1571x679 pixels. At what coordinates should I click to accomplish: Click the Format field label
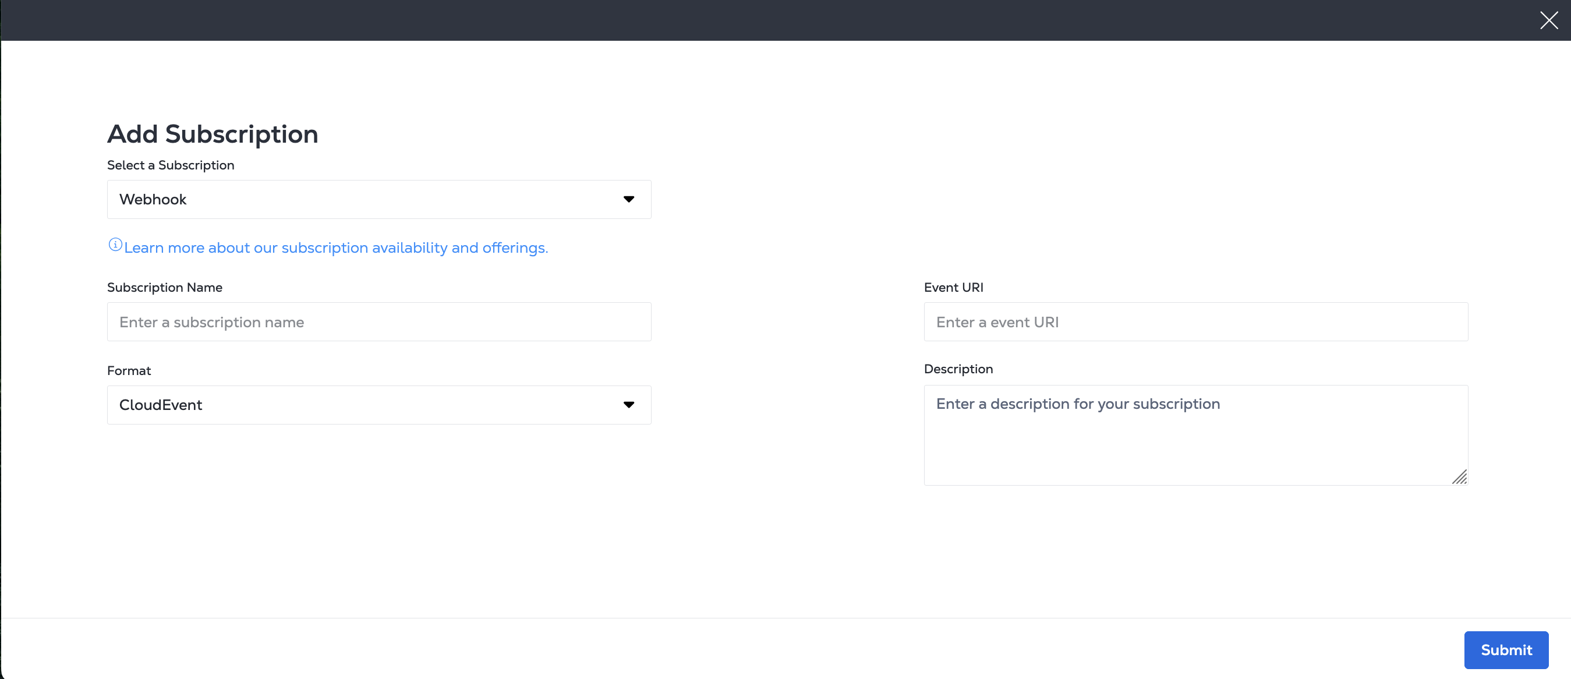(x=129, y=371)
